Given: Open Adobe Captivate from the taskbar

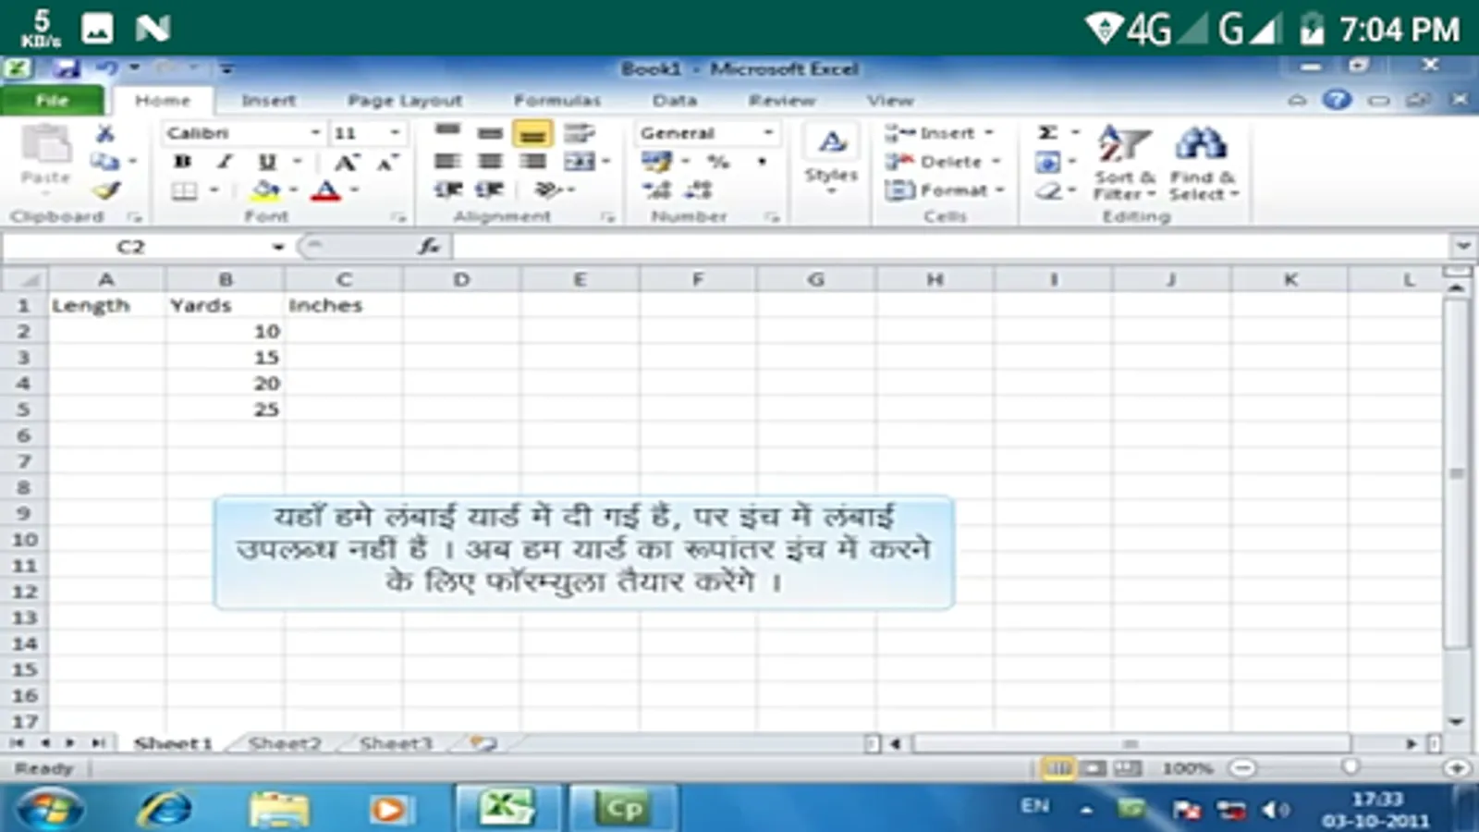Looking at the screenshot, I should pyautogui.click(x=624, y=809).
